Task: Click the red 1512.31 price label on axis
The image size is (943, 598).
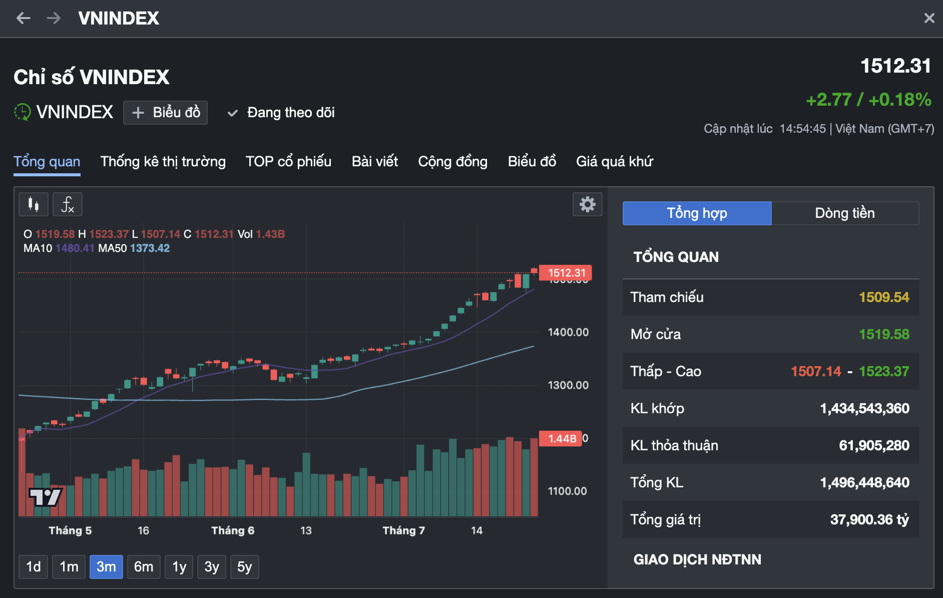Action: [566, 273]
